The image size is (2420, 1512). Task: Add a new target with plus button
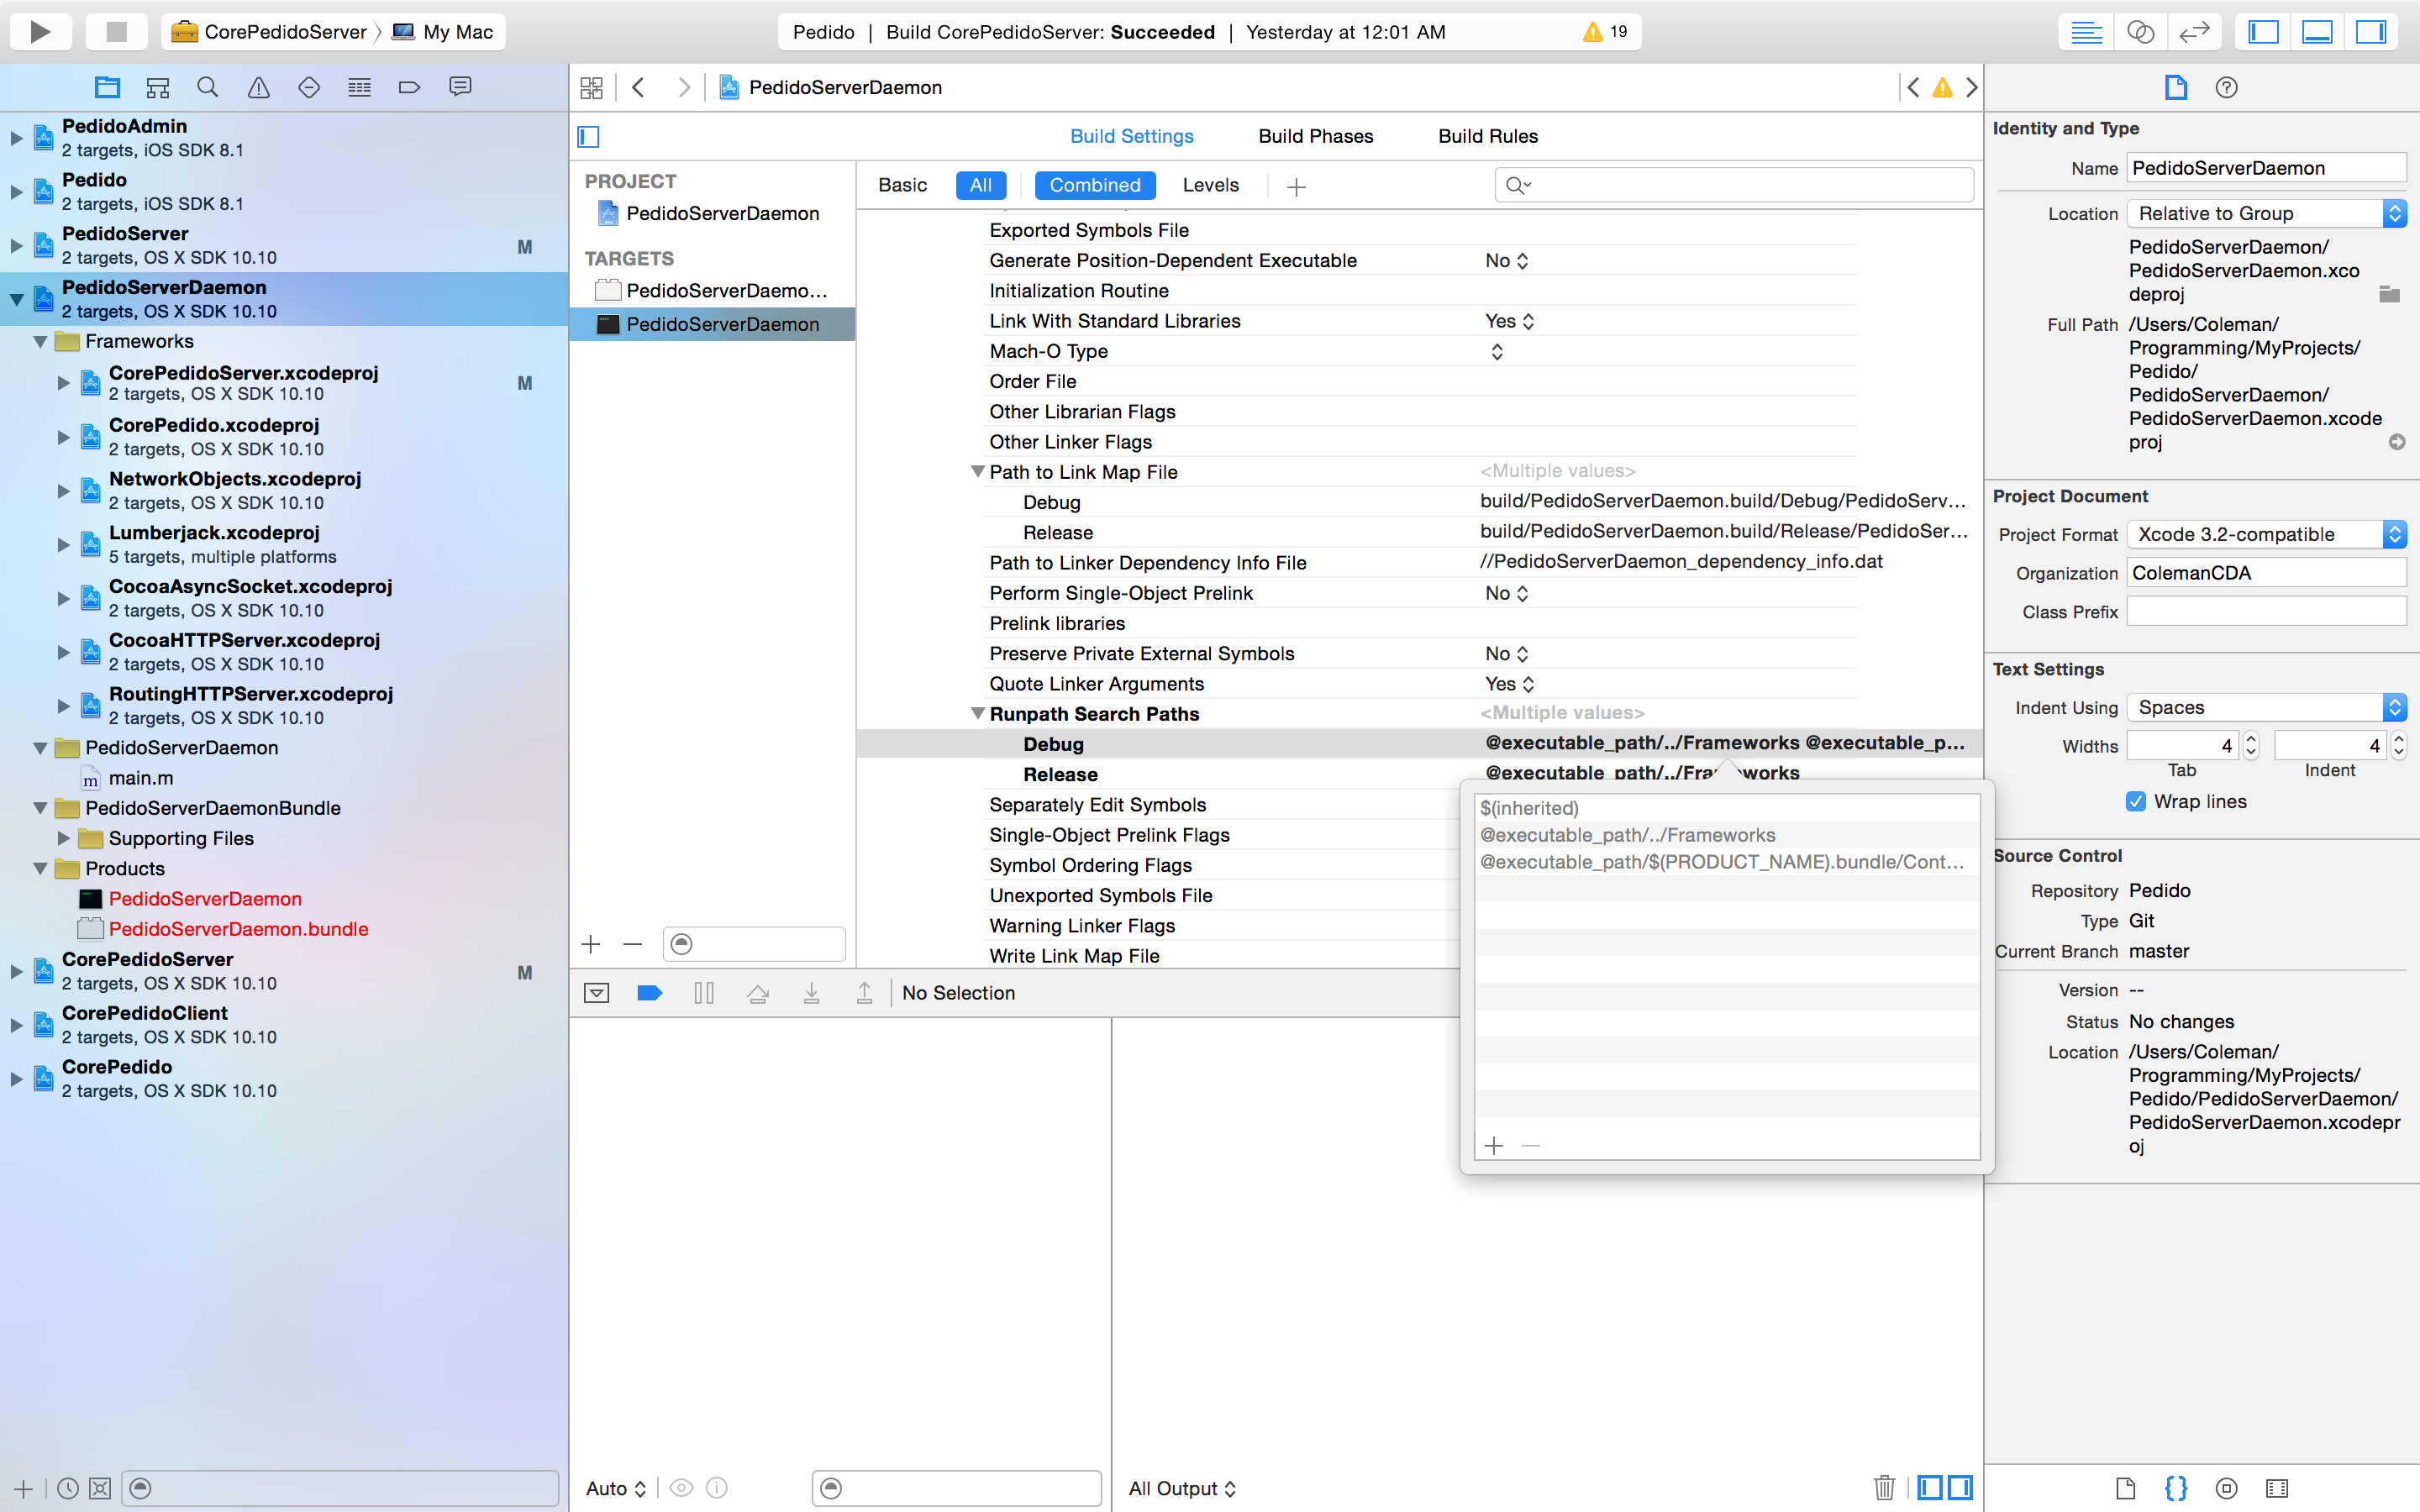591,944
